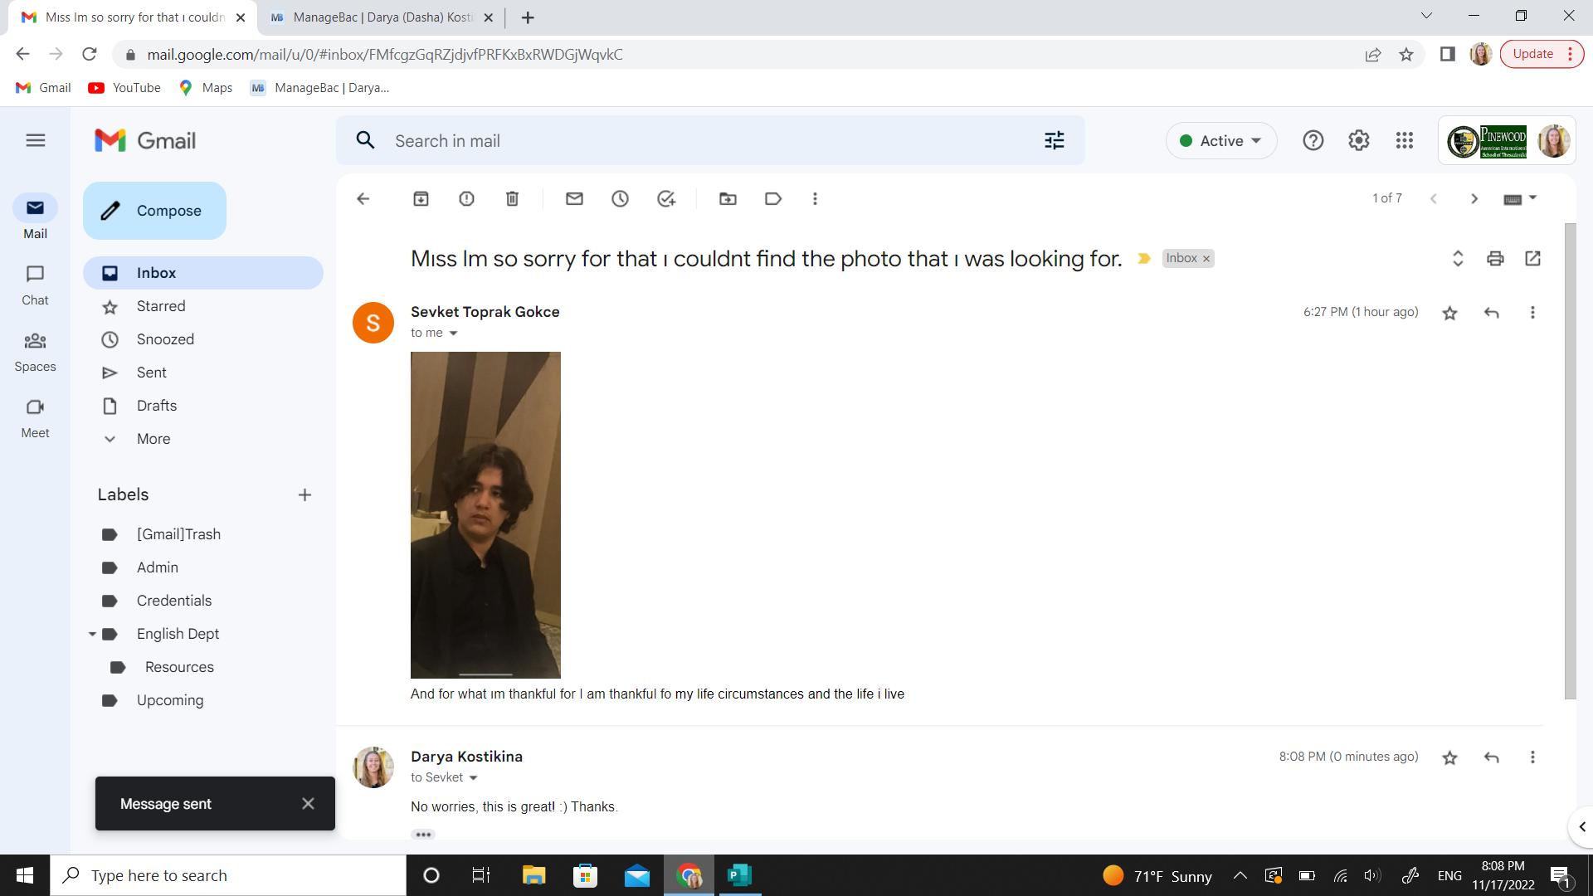
Task: Click the Compose button
Action: 154,211
